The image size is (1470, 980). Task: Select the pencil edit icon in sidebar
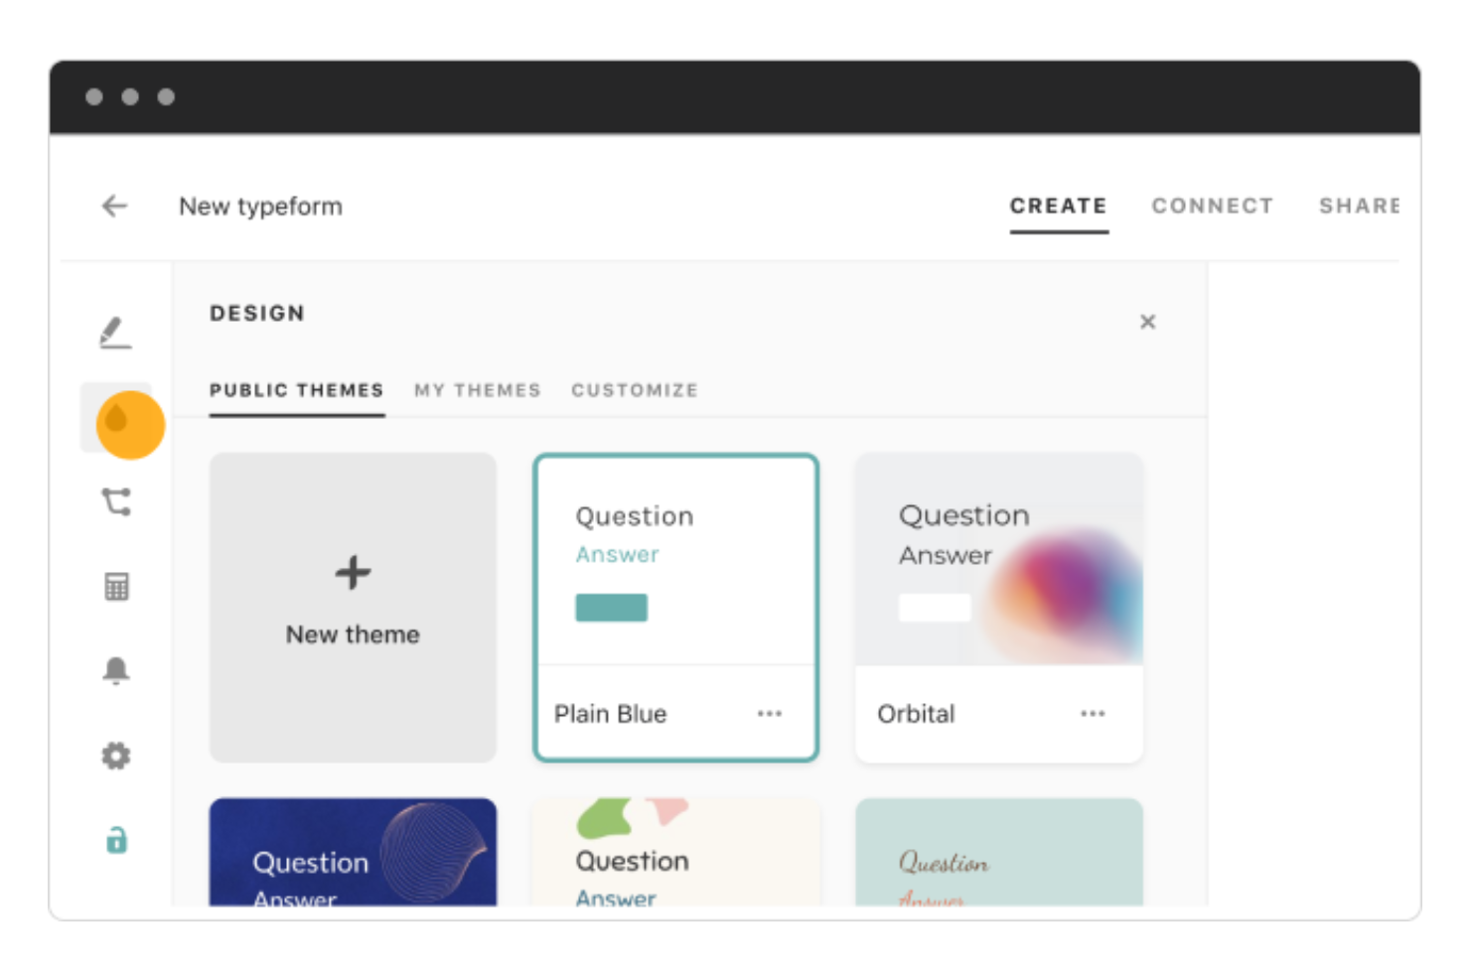pyautogui.click(x=115, y=332)
